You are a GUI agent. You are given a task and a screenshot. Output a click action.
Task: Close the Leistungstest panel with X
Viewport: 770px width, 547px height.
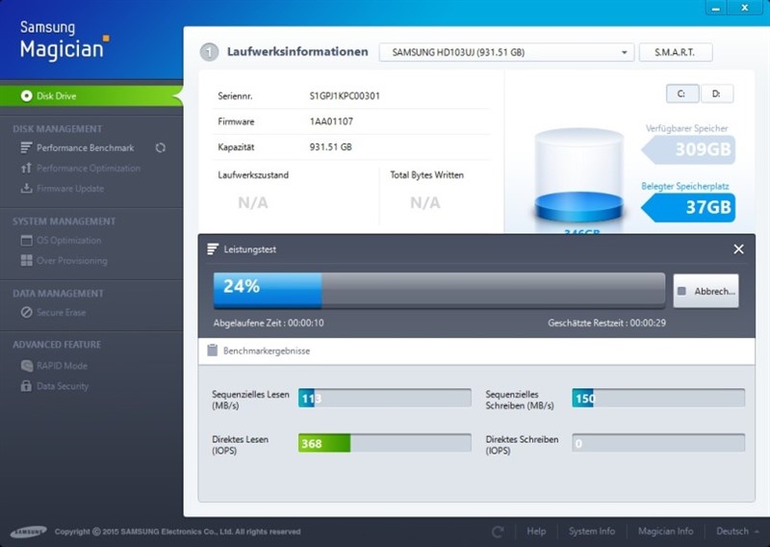click(x=738, y=249)
